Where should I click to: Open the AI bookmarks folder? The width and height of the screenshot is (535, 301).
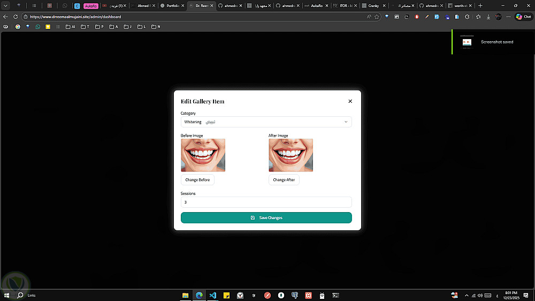tap(70, 27)
